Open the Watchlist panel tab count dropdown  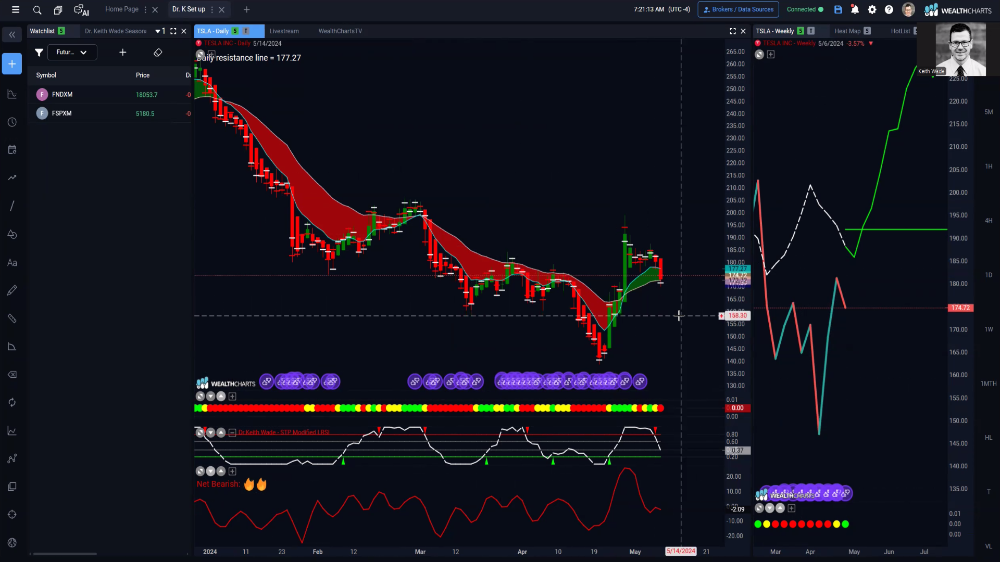point(160,31)
